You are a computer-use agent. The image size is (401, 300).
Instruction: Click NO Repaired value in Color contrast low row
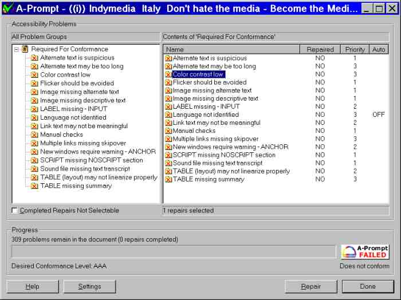[x=320, y=74]
